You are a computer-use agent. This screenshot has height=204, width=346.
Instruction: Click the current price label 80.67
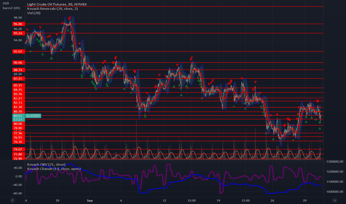(18, 116)
